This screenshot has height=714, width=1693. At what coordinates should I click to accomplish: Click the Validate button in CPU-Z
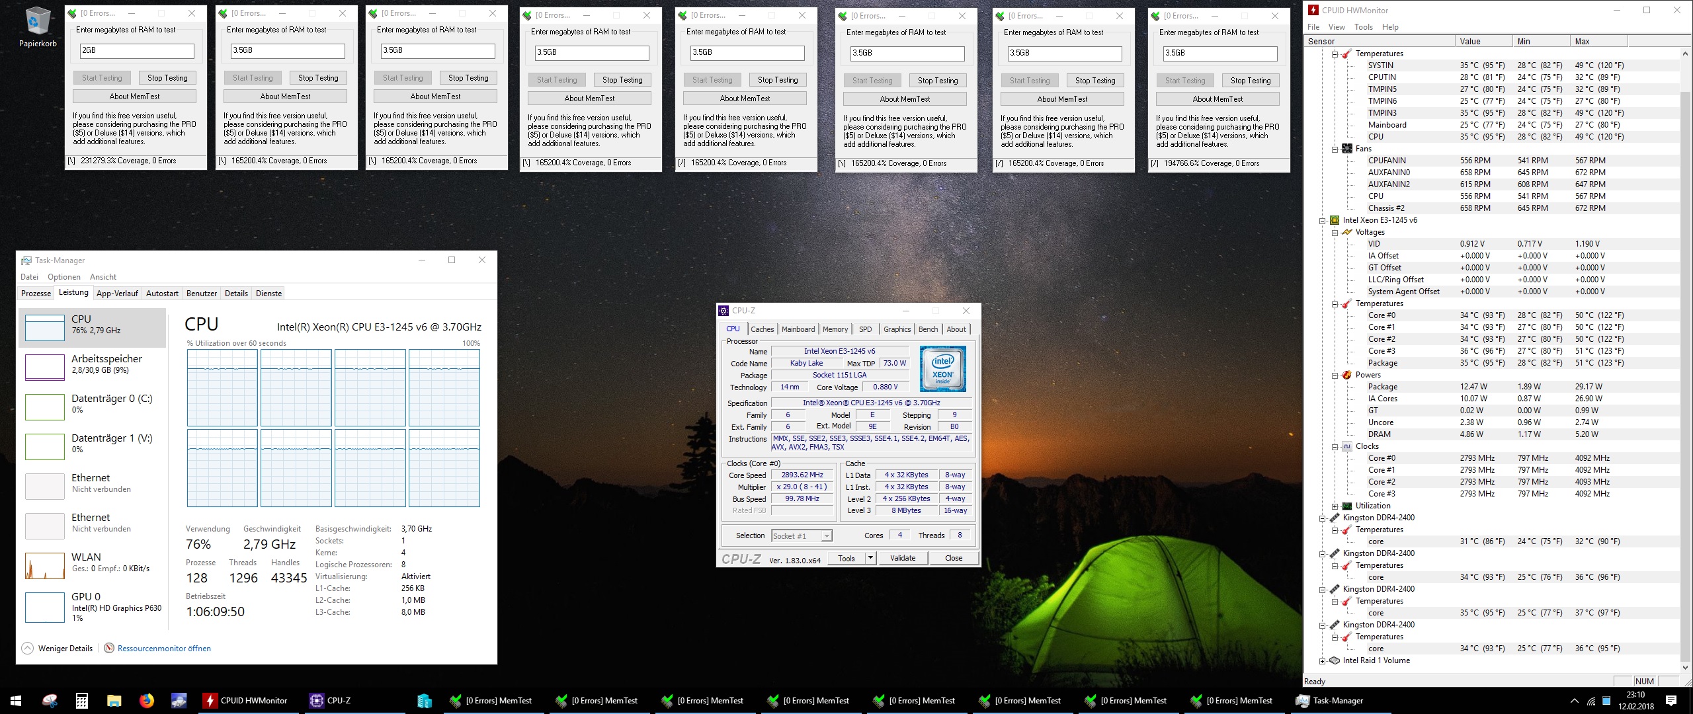click(x=903, y=558)
